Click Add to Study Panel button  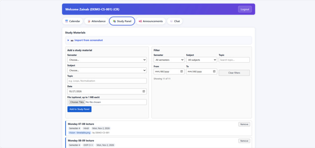pyautogui.click(x=79, y=109)
